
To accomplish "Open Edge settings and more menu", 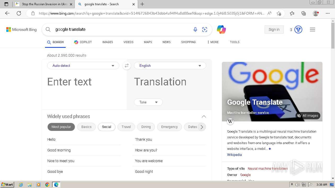I will (x=328, y=13).
